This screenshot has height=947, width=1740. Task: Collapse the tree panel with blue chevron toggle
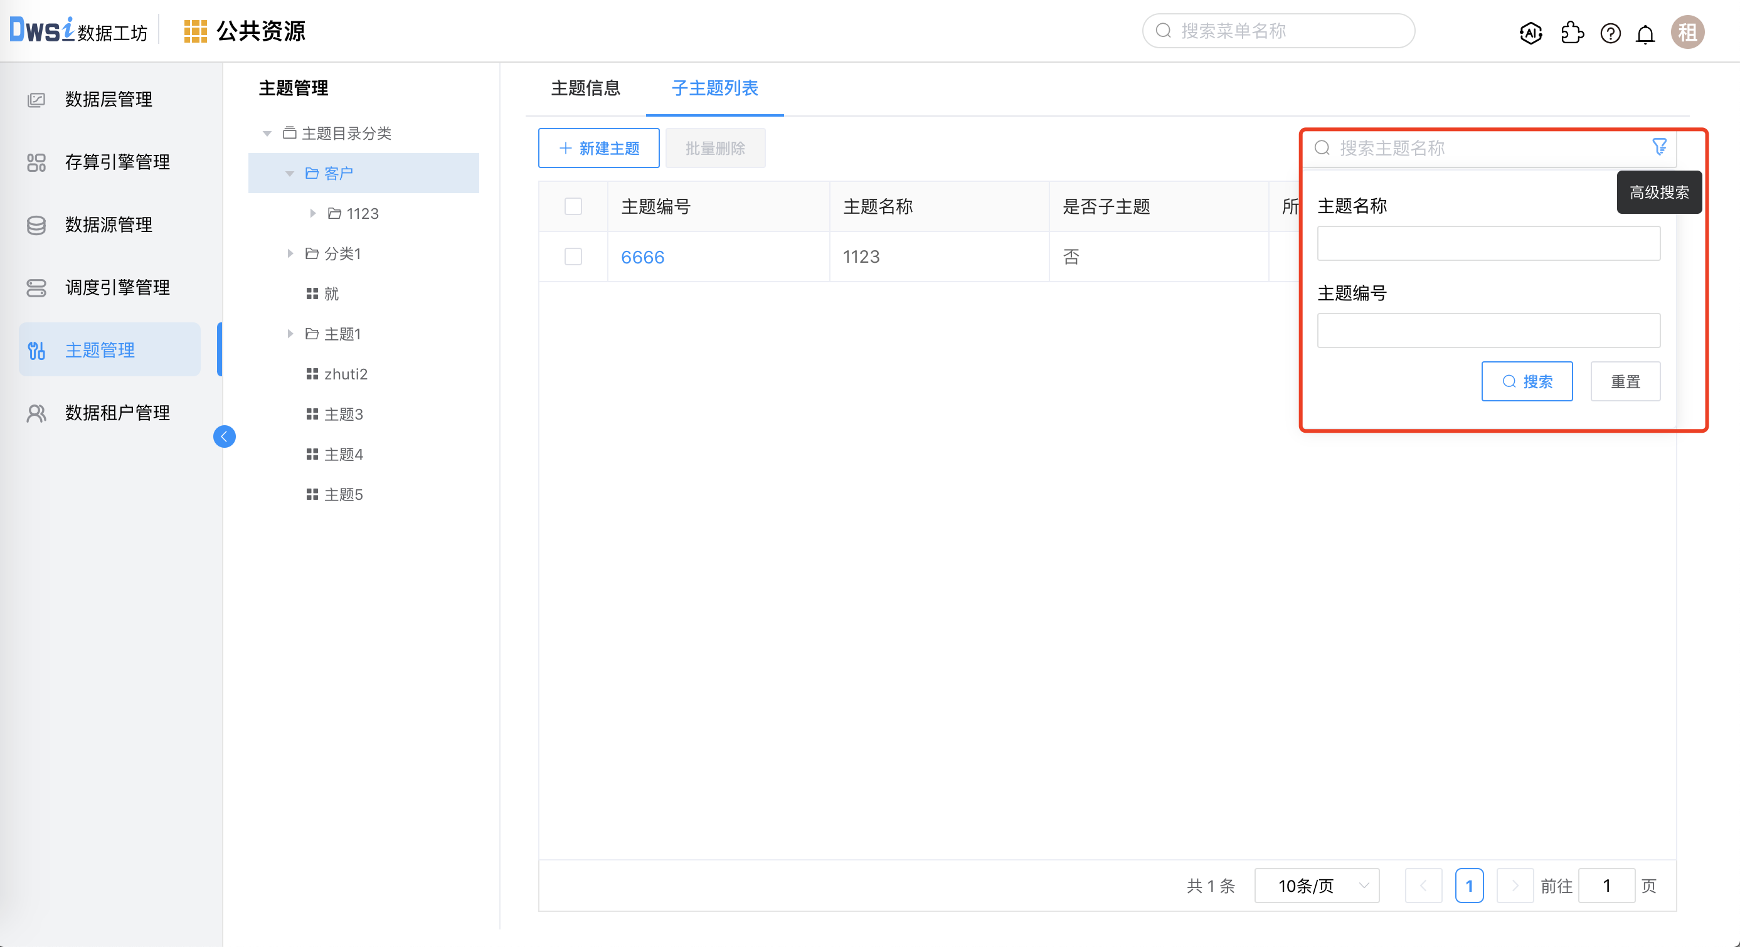[x=225, y=436]
